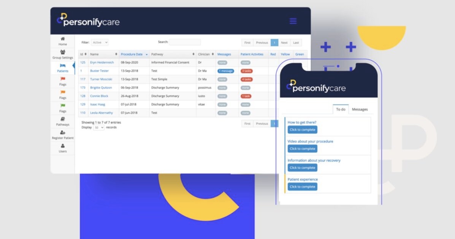The height and width of the screenshot is (239, 455).
Task: Open patient Connie Block
Action: [x=99, y=96]
